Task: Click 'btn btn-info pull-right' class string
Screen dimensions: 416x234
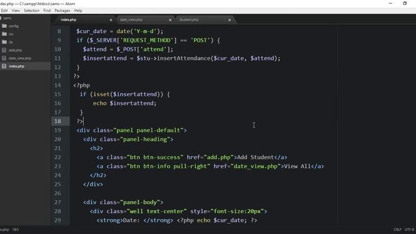Action: [168, 166]
